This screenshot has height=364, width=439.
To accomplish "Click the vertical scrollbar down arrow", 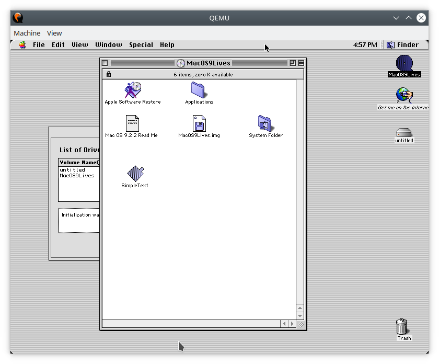I will [x=300, y=315].
